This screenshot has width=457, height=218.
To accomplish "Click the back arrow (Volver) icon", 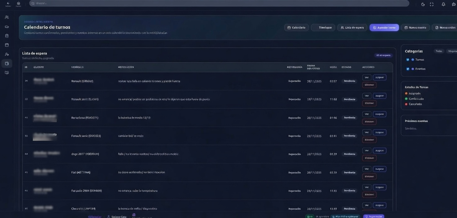I will tap(8, 4).
